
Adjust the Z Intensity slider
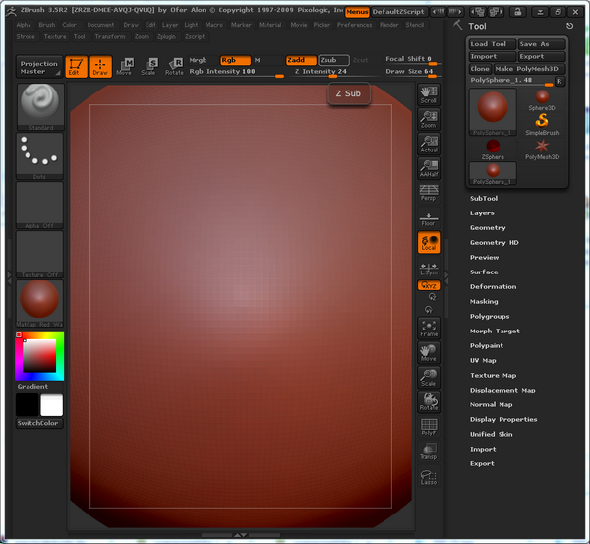click(x=331, y=72)
